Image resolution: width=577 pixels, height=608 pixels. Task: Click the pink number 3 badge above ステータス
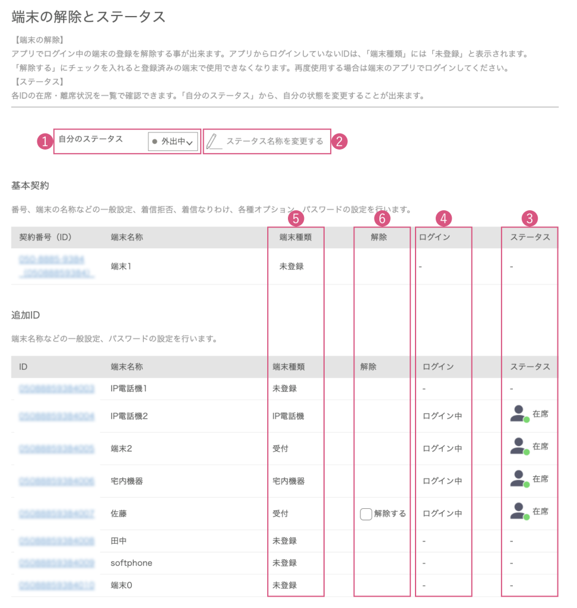529,218
